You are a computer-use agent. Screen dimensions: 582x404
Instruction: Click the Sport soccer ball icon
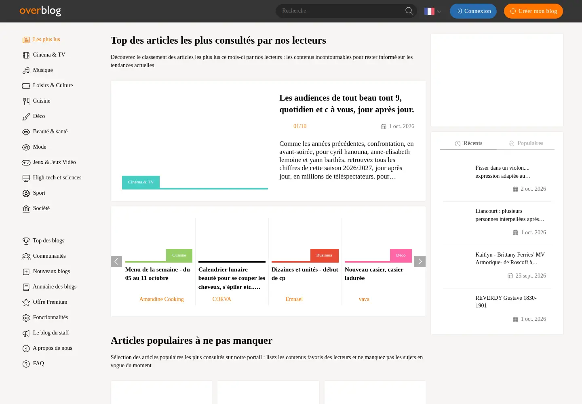click(26, 193)
